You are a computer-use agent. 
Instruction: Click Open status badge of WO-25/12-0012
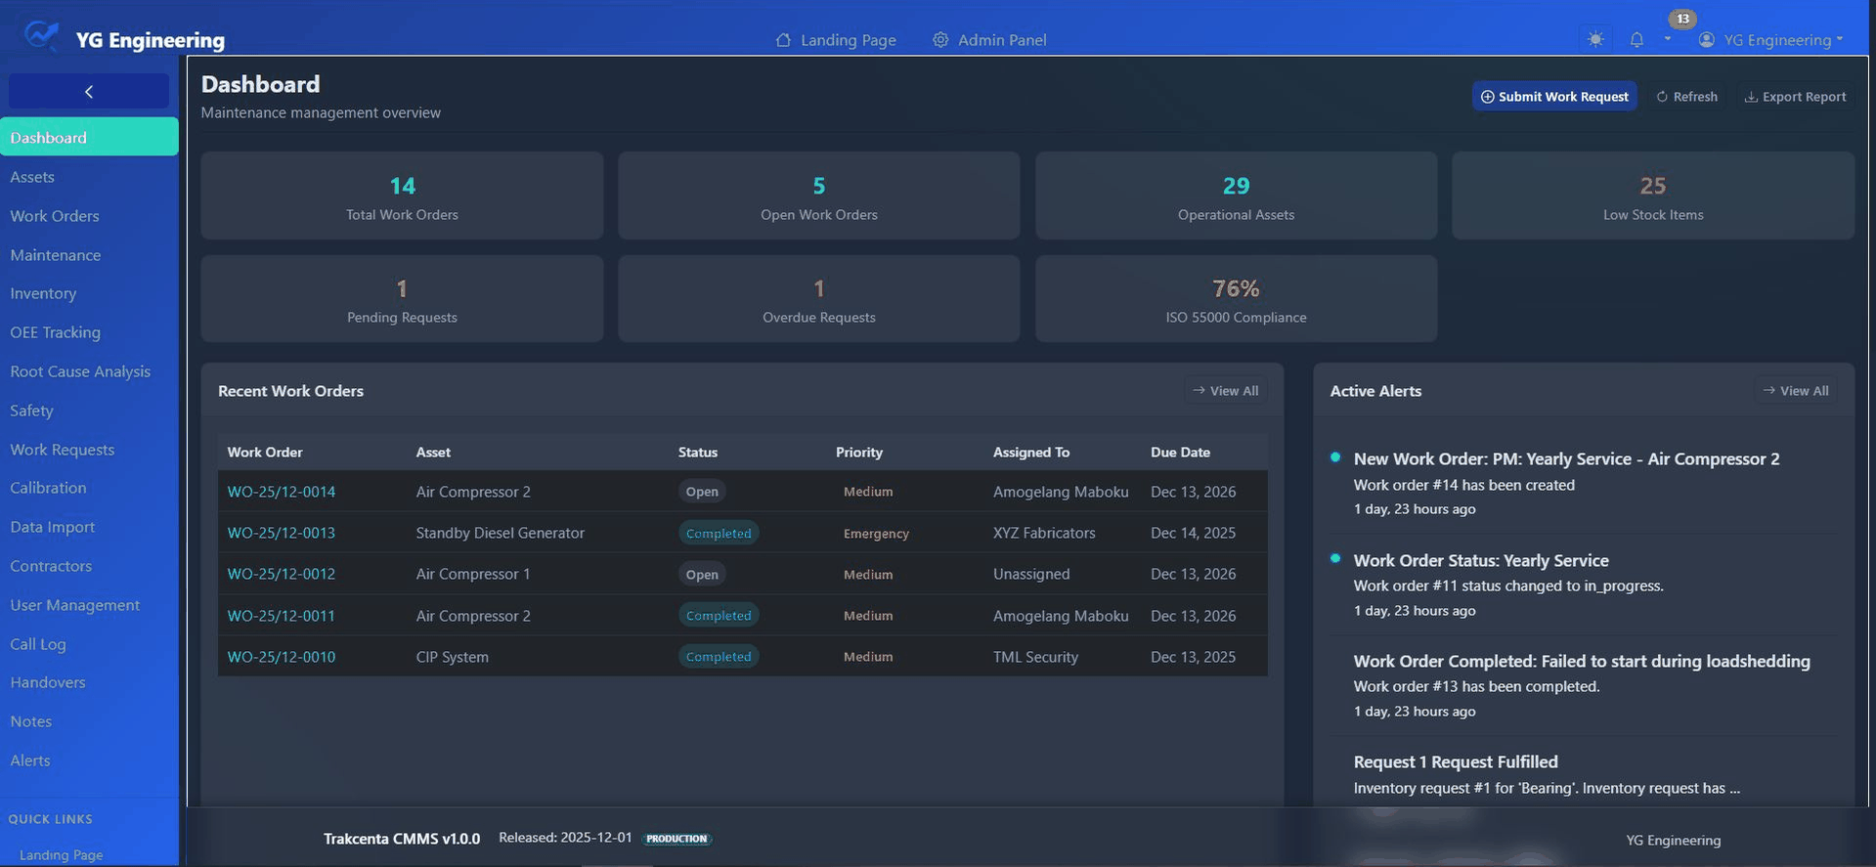click(x=702, y=575)
